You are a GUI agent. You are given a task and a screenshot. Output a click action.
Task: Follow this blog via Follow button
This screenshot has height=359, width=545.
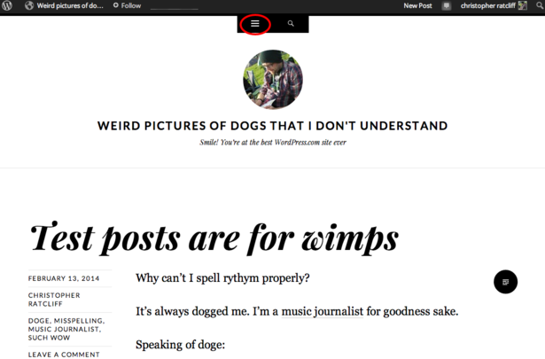128,5
